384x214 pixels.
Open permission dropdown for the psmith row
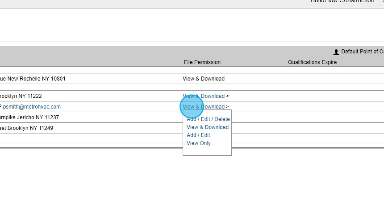click(204, 107)
